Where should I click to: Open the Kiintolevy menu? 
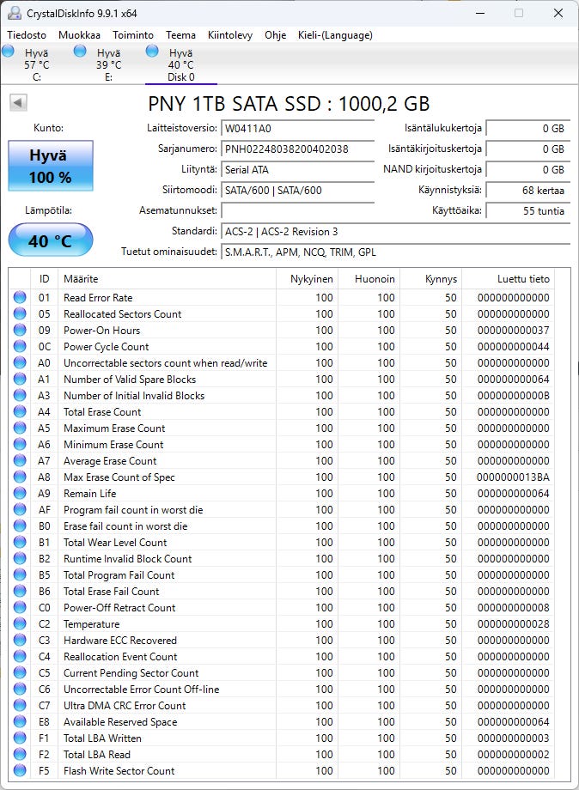coord(229,35)
